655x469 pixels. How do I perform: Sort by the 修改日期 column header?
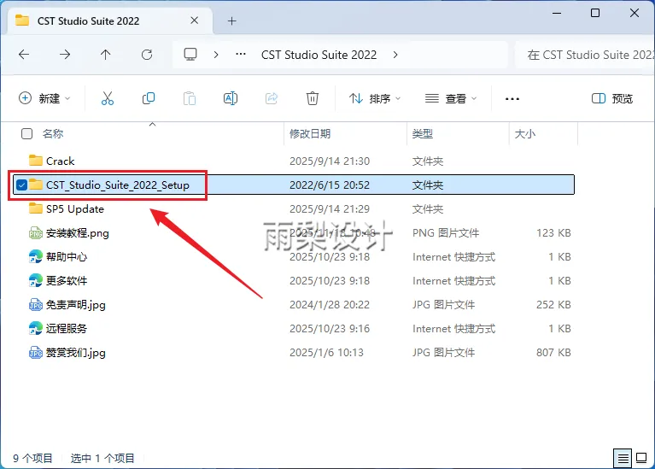tap(310, 134)
